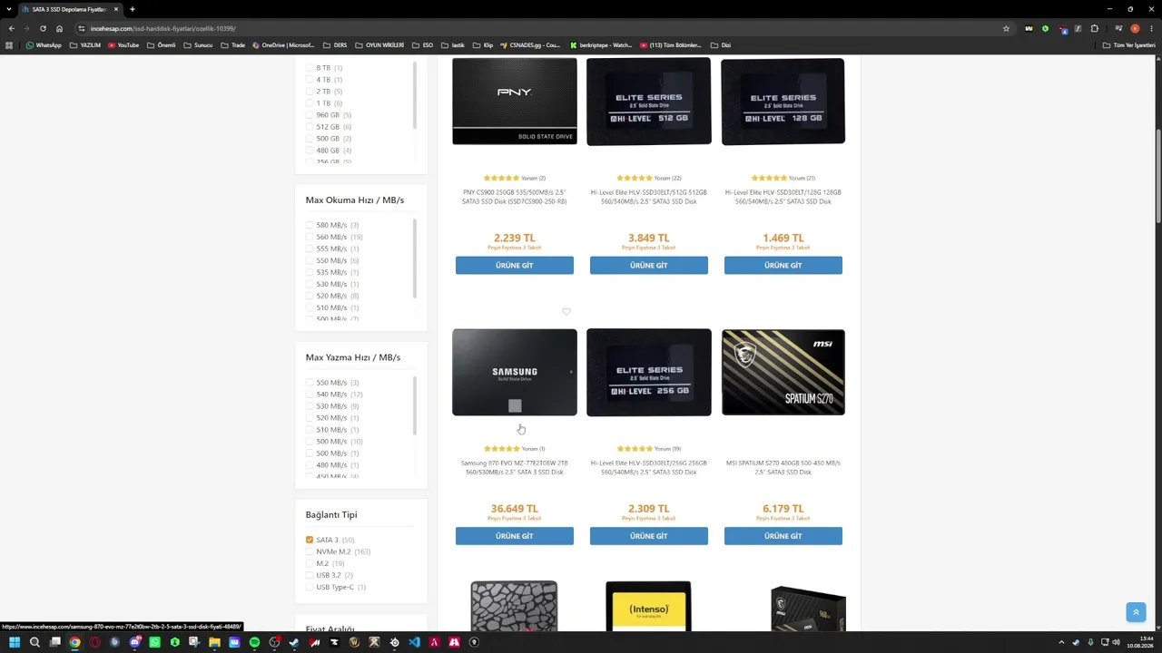Open the CSNADES.gg bookmark

coord(530,45)
